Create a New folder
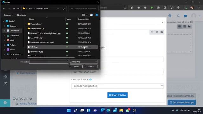This screenshot has width=203, height=114. point(22,15)
